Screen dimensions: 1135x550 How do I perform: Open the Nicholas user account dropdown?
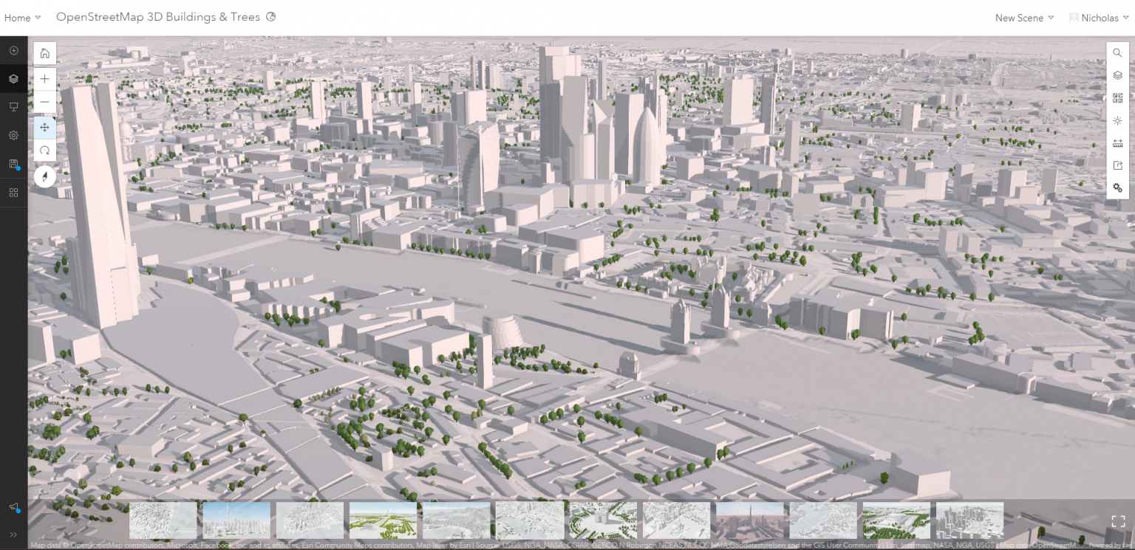[1099, 18]
